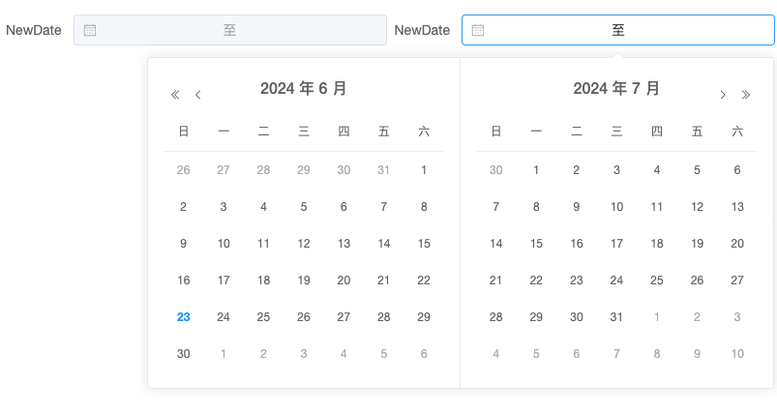The height and width of the screenshot is (413, 777).
Task: Choose June 15 in left calendar
Action: (x=424, y=244)
